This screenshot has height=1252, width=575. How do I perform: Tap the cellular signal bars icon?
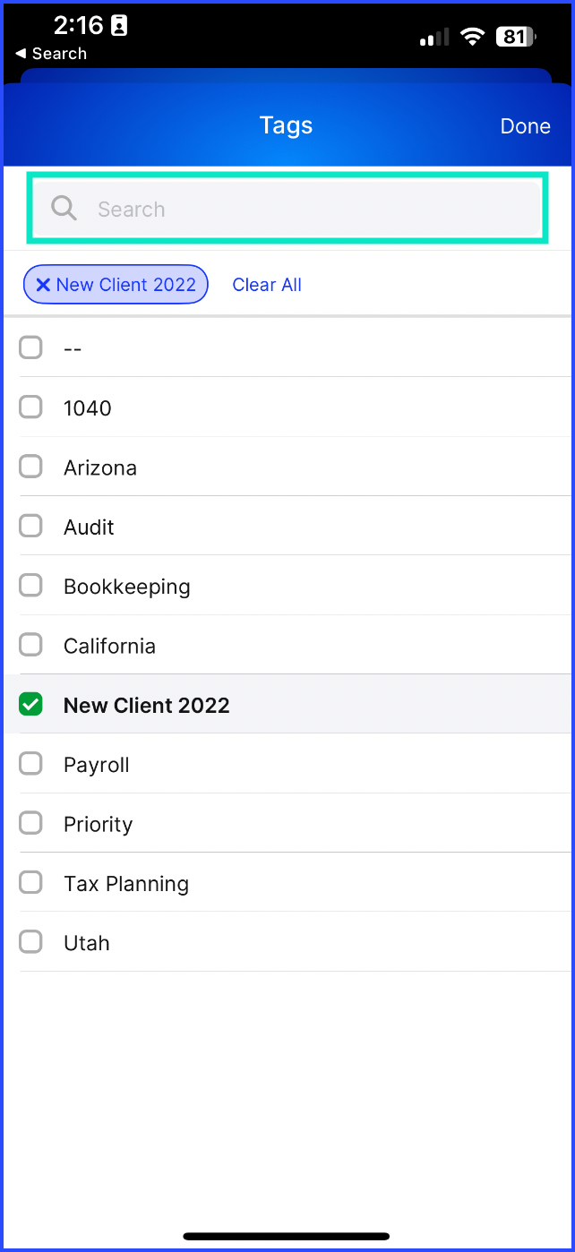click(434, 37)
